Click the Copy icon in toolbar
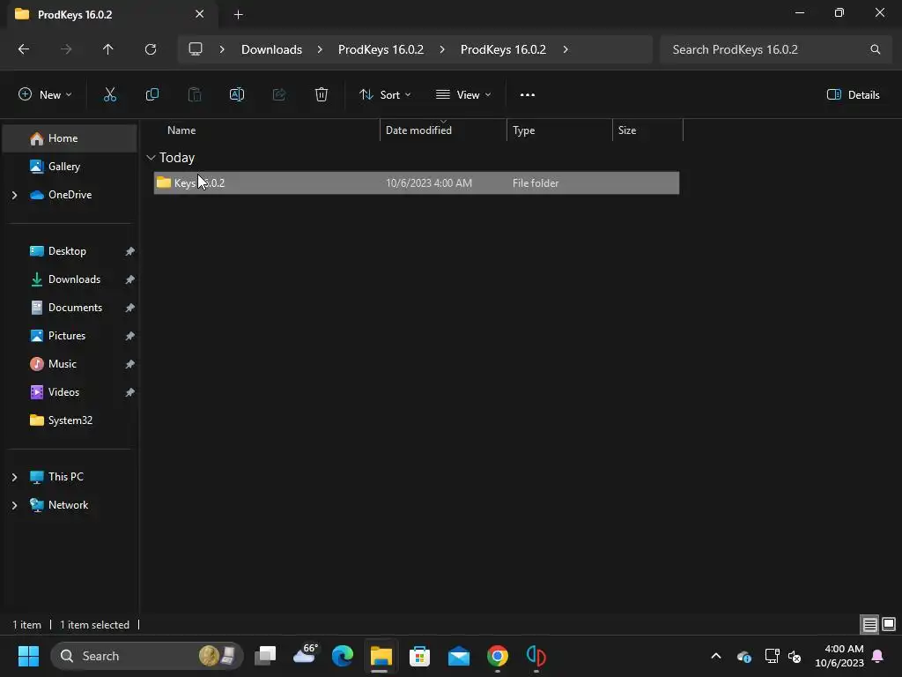Screen dimensions: 902x677 click(152, 95)
